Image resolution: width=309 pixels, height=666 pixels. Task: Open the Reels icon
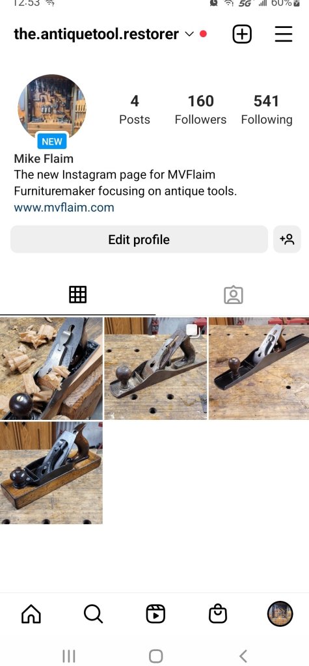click(x=155, y=614)
